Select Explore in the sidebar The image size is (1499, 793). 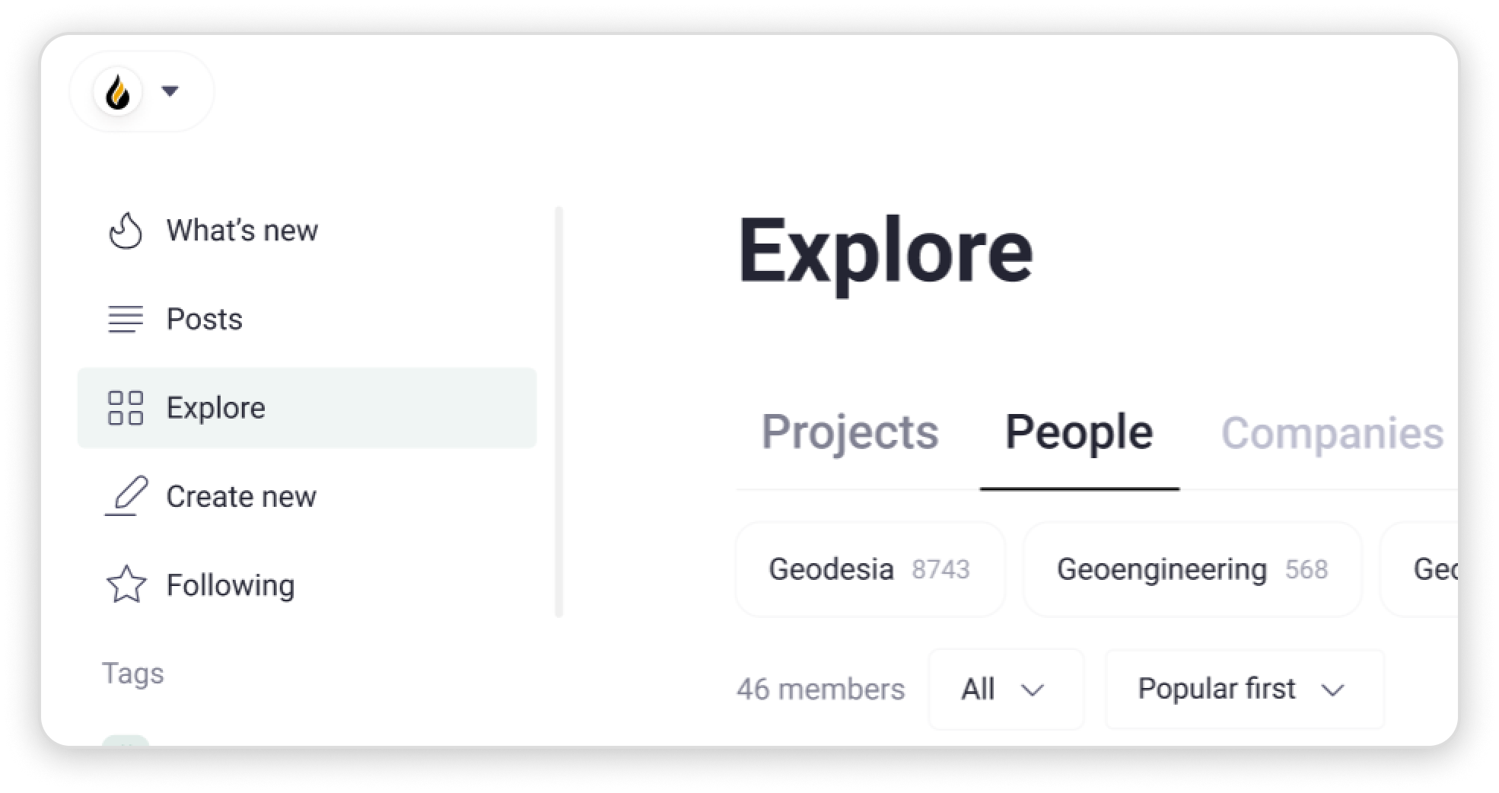coord(307,408)
